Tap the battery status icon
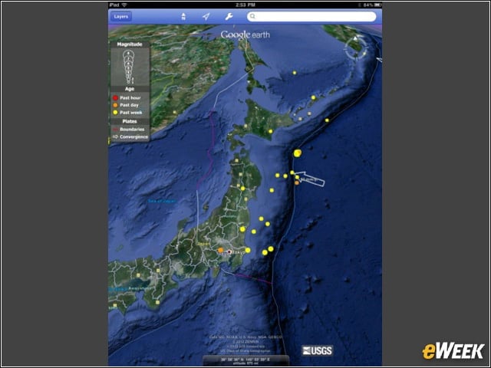 point(377,5)
